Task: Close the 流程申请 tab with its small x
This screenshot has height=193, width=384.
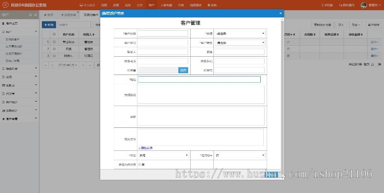Action: 78,12
